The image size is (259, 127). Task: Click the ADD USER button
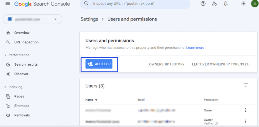click(x=99, y=64)
